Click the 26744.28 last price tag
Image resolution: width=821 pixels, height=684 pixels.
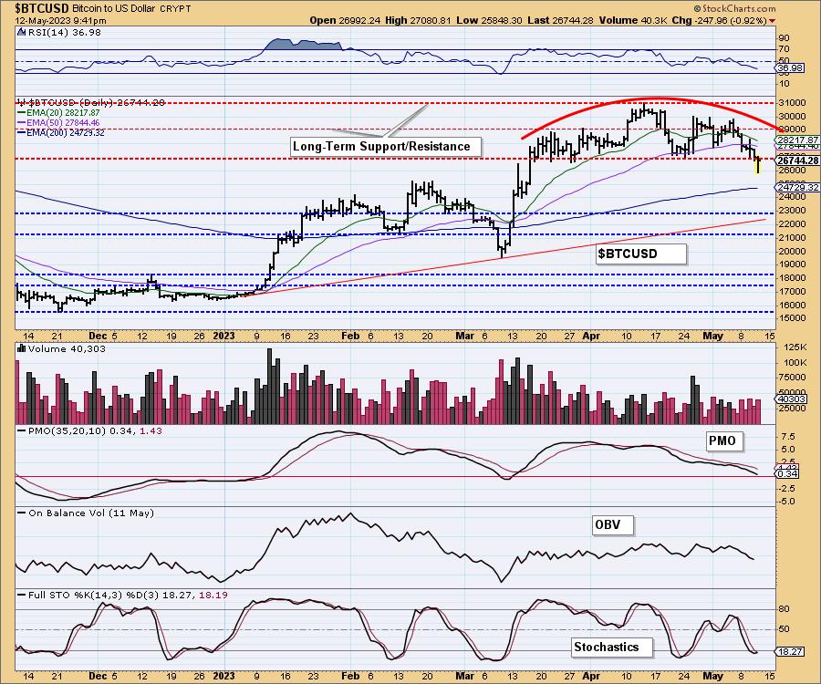tap(797, 161)
